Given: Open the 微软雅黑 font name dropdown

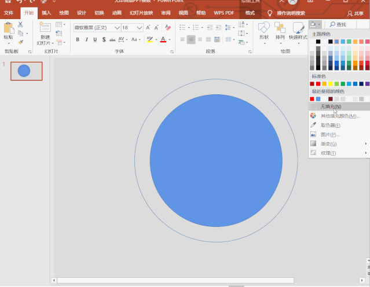Looking at the screenshot, I should pyautogui.click(x=117, y=27).
